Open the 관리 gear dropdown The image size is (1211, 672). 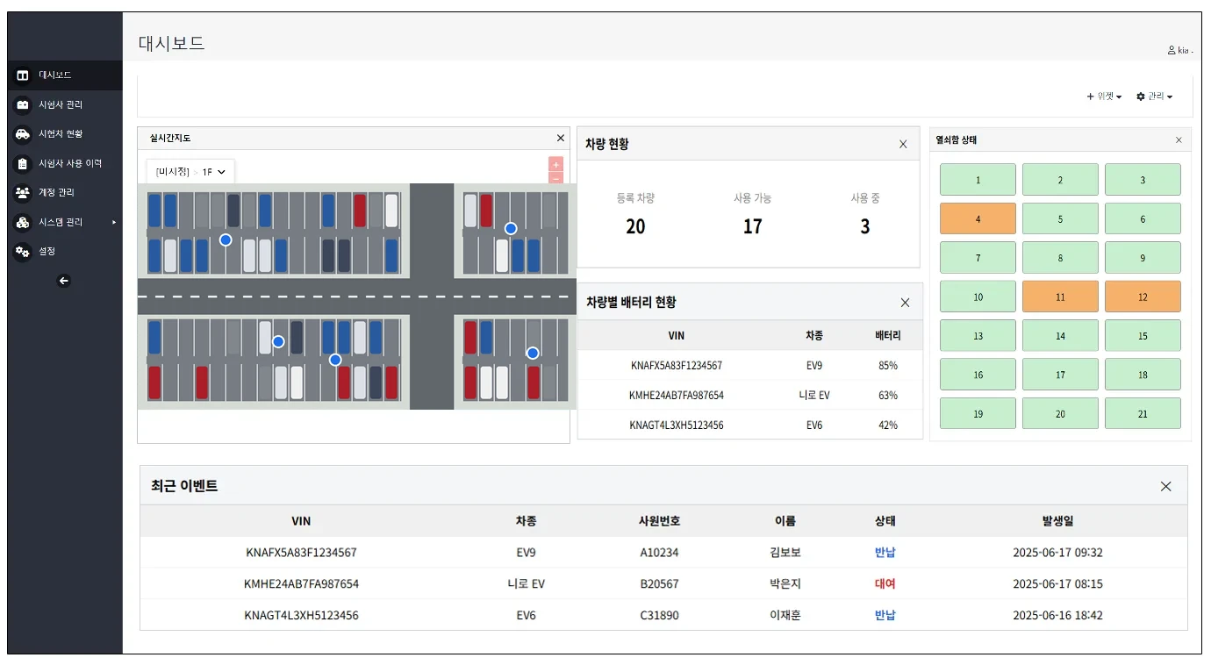[1154, 97]
